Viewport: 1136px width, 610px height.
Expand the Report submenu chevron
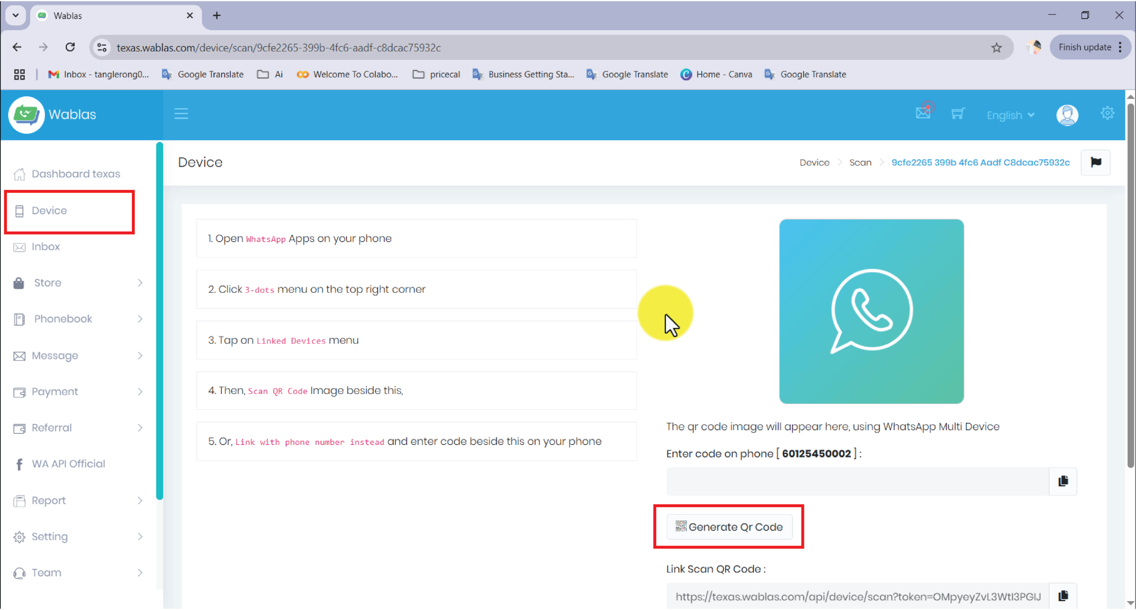pyautogui.click(x=140, y=501)
